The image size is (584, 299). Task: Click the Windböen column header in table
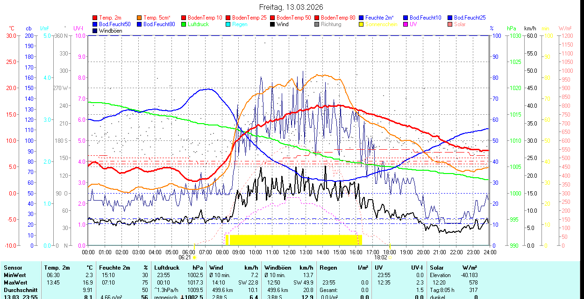tap(278, 268)
